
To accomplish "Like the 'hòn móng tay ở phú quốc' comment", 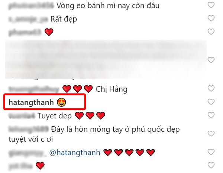I will click(x=211, y=134).
